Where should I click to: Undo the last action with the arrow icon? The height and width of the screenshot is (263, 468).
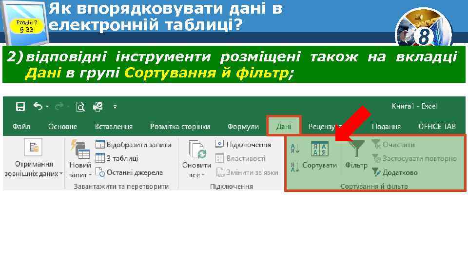click(38, 106)
